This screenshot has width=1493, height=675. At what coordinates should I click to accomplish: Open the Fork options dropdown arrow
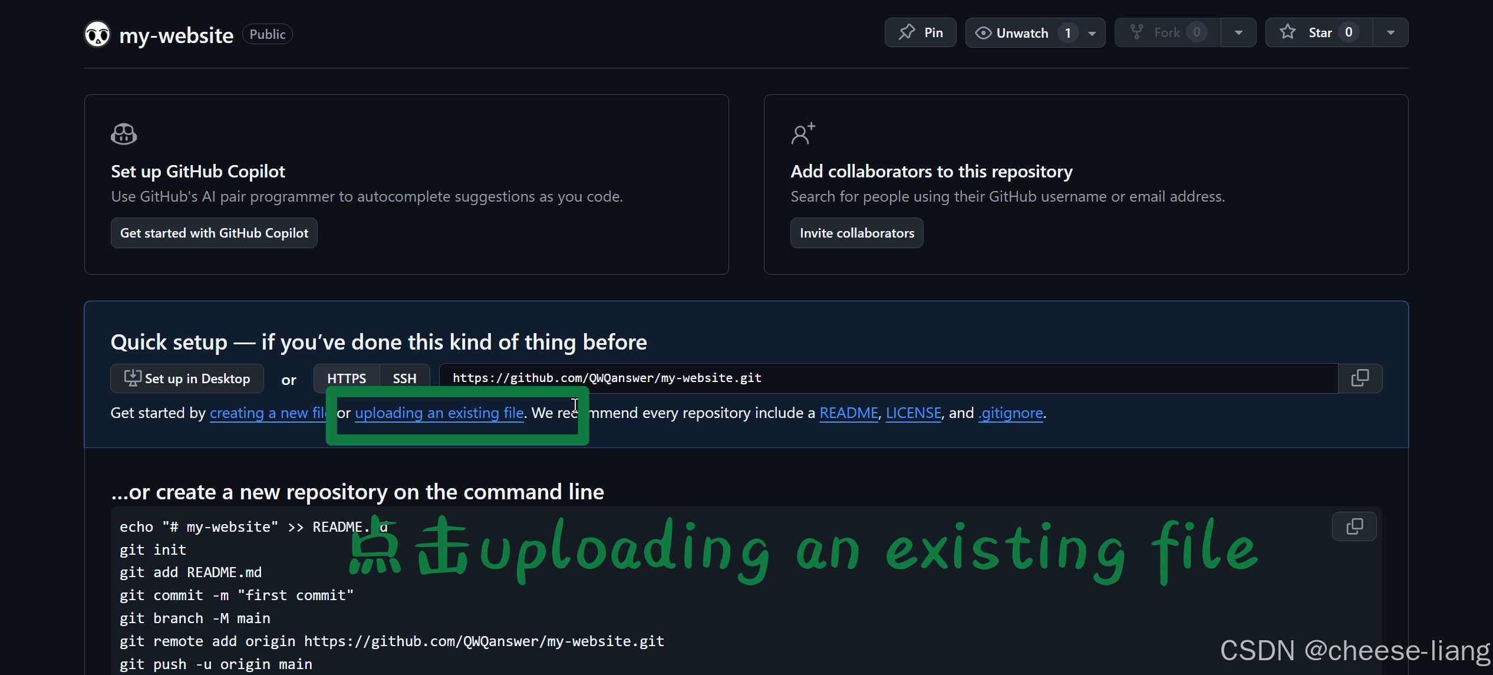1238,33
